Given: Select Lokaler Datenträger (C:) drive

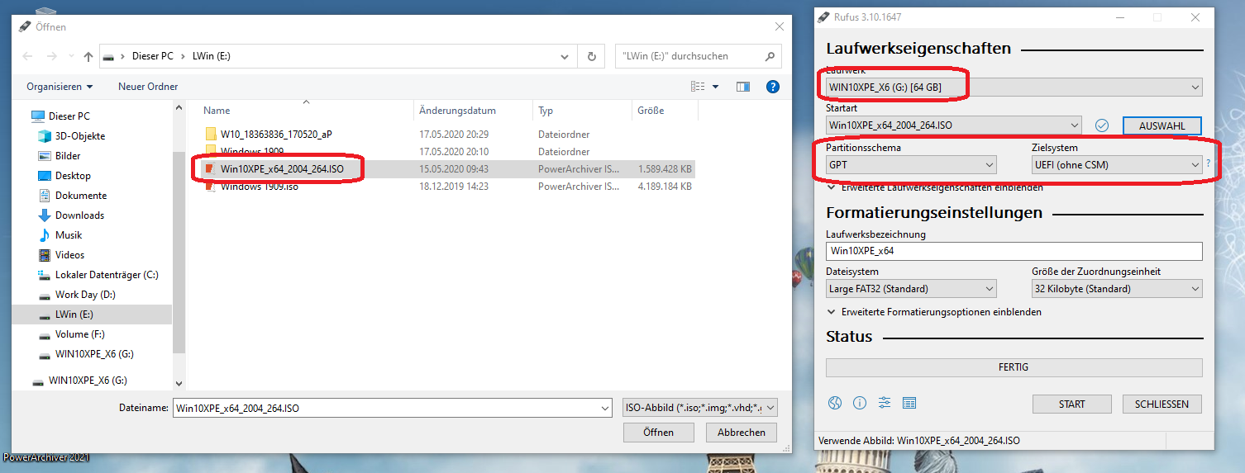Looking at the screenshot, I should pos(107,275).
